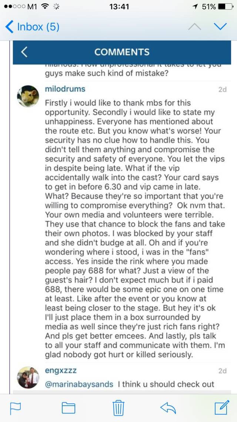
Task: Tap the milodrums username
Action: [65, 89]
